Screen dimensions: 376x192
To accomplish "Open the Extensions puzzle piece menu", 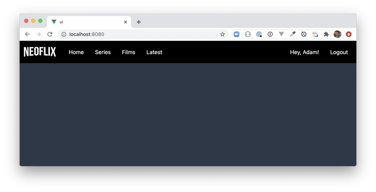I will point(326,34).
